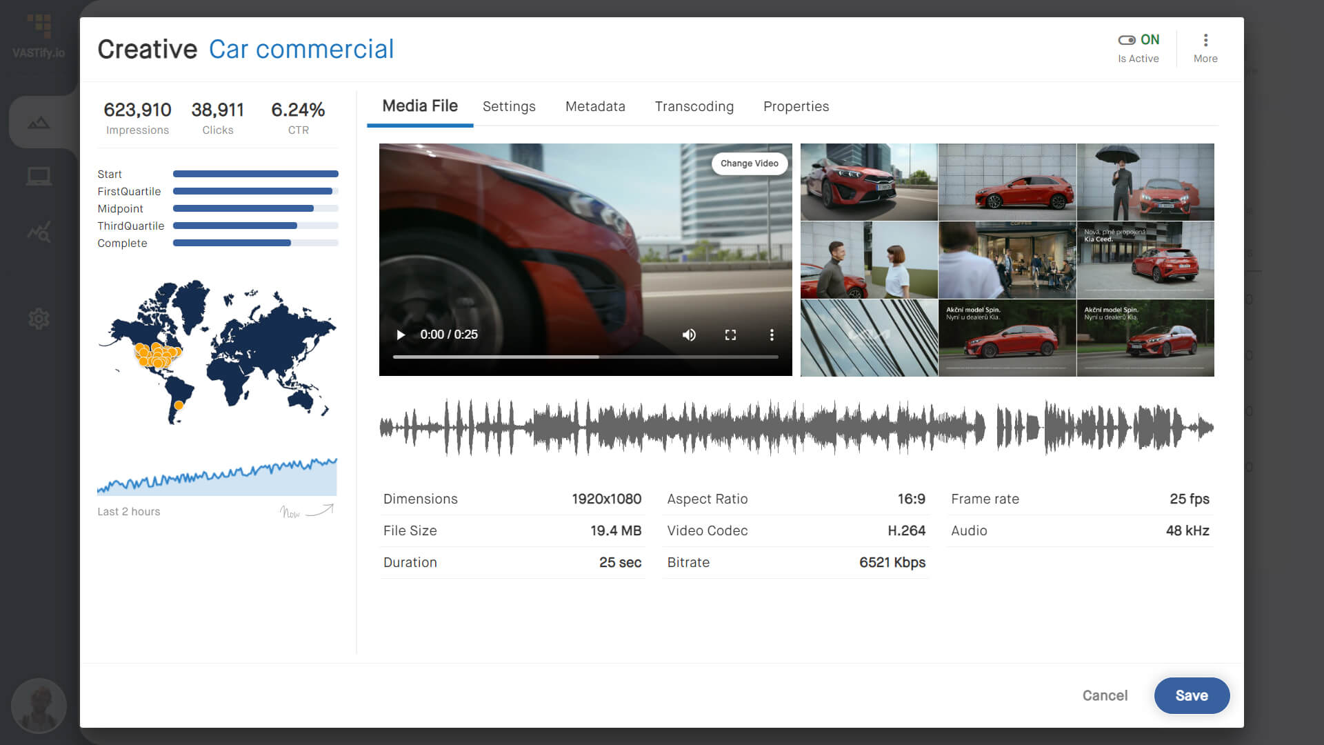Click the reporting trends icon in sidebar
The height and width of the screenshot is (745, 1324).
point(39,232)
